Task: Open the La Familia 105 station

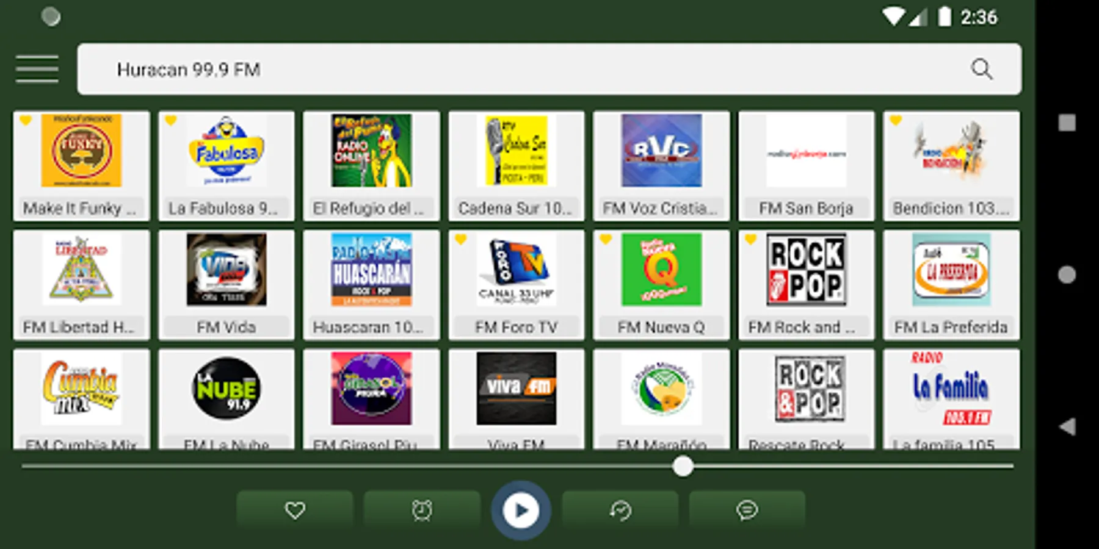Action: click(x=951, y=400)
